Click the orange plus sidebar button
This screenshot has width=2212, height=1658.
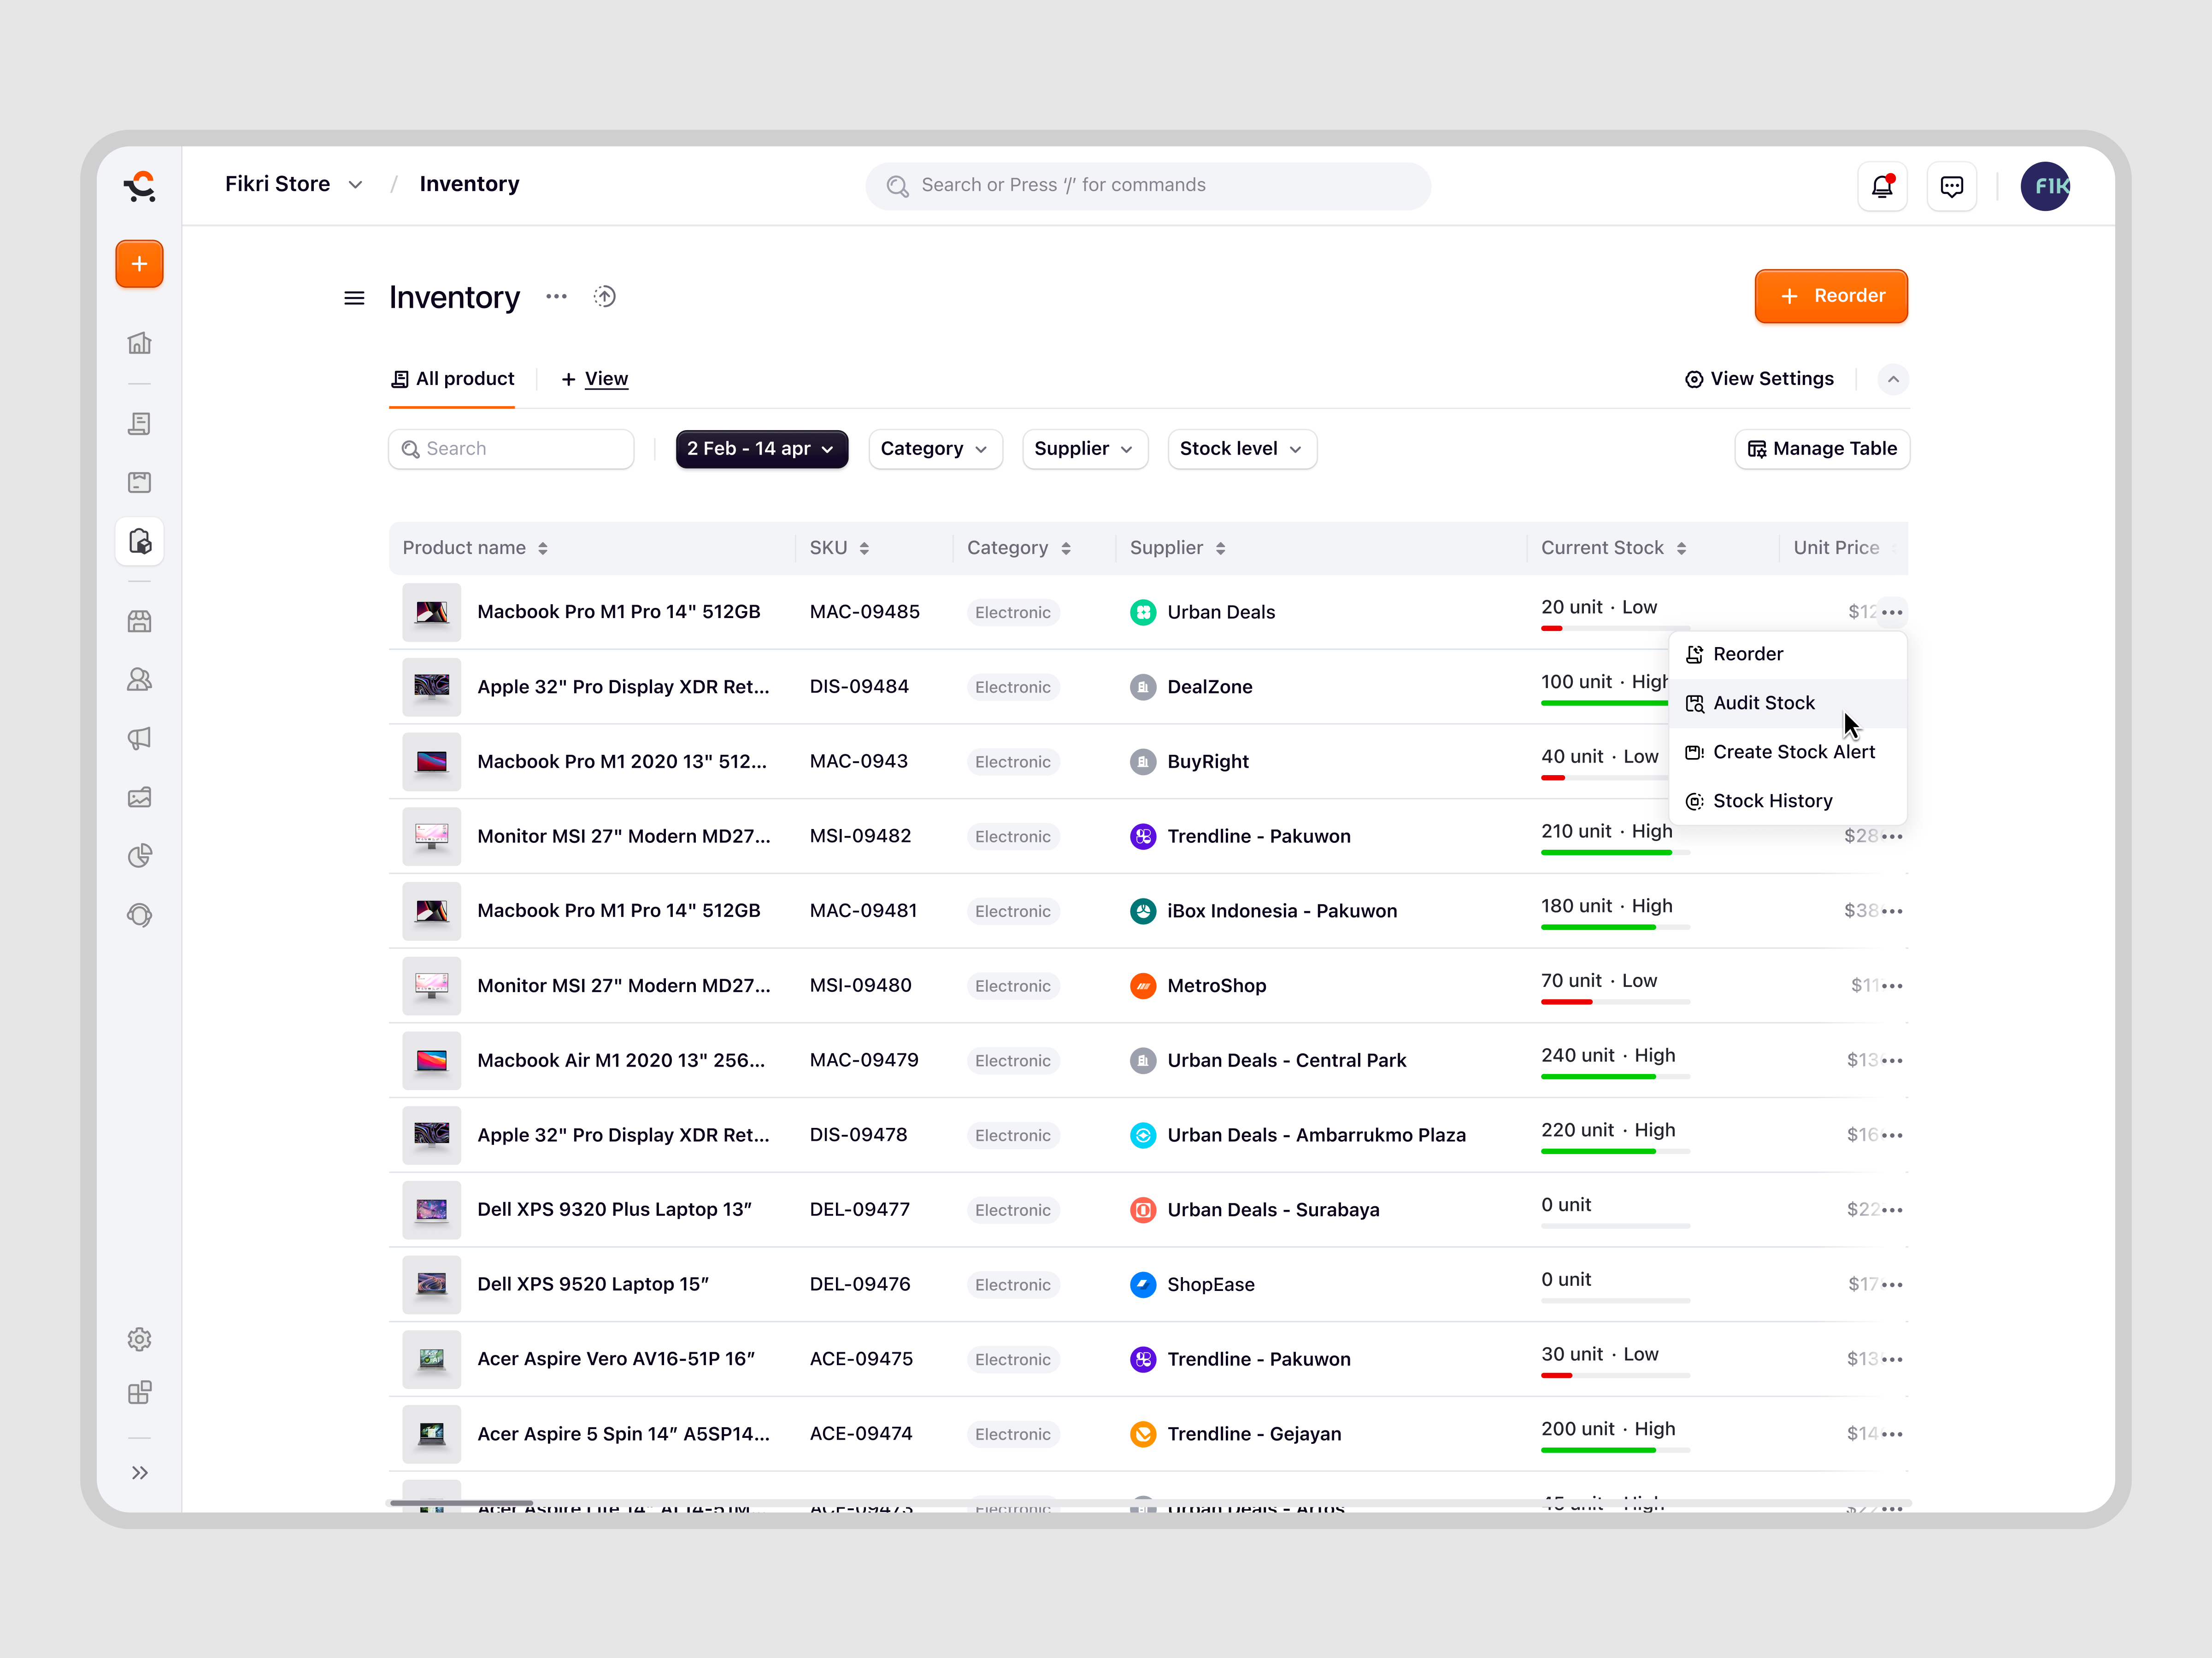click(139, 264)
